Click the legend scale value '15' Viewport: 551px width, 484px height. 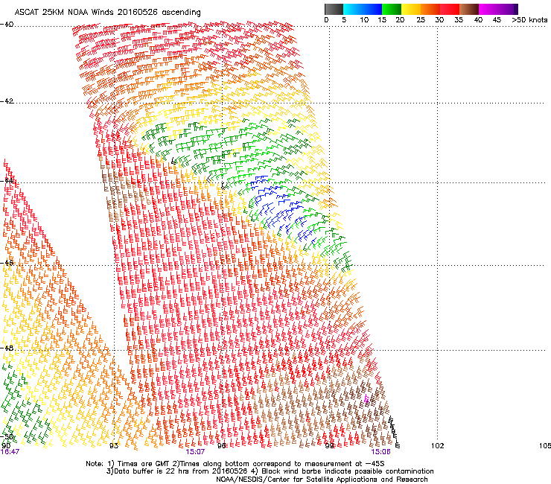(x=382, y=20)
